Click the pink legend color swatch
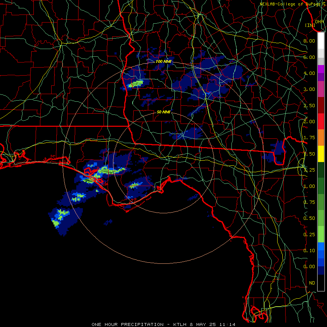This screenshot has height=327, width=327. point(321,89)
